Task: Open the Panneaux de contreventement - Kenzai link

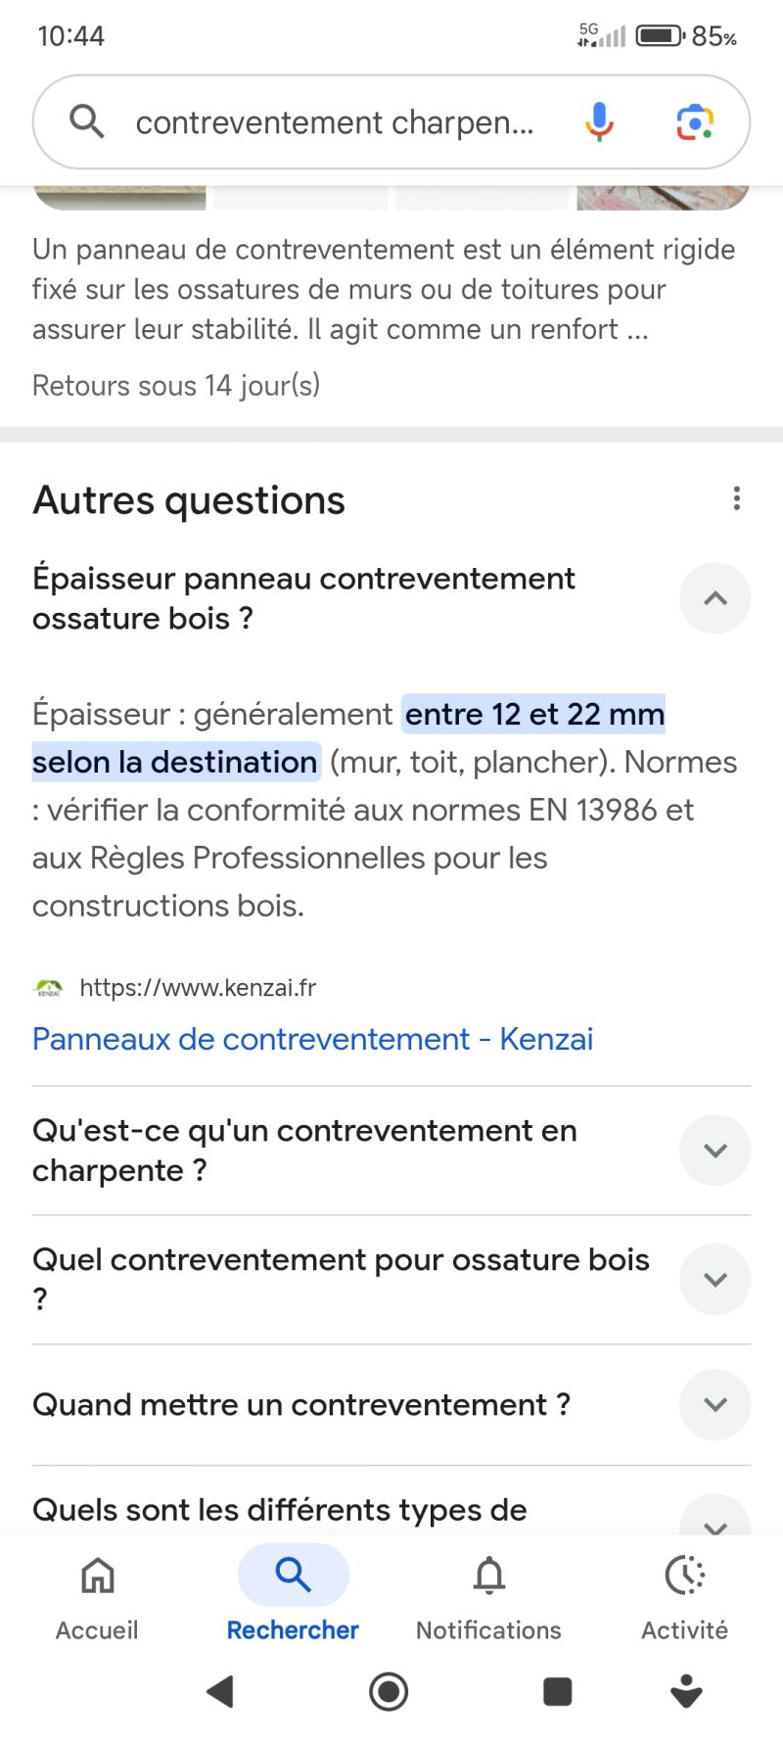Action: point(312,1039)
